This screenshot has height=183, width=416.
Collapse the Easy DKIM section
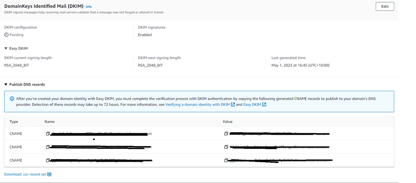6,48
